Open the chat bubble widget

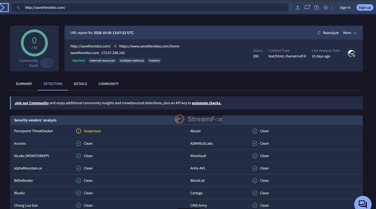tap(363, 203)
